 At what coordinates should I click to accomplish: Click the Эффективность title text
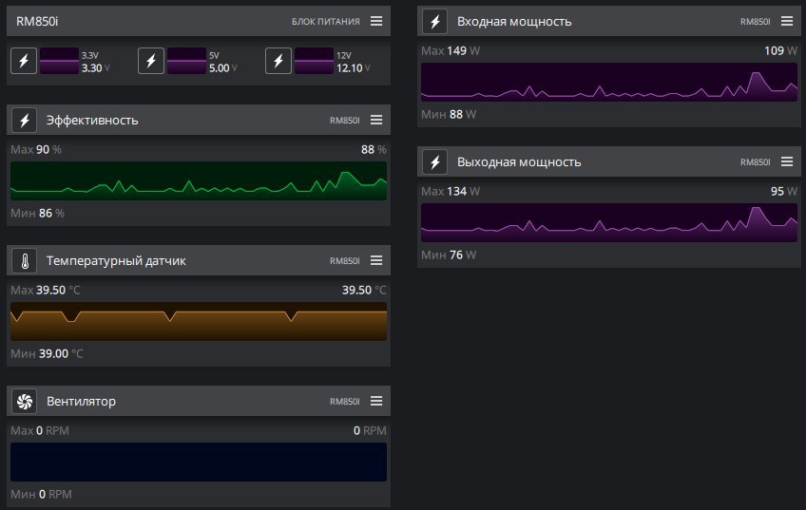tap(92, 121)
